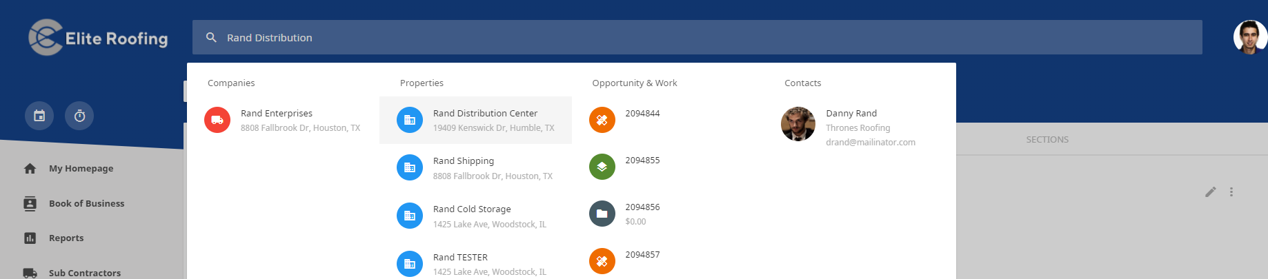
Task: Click the search magnifier icon
Action: coord(211,37)
